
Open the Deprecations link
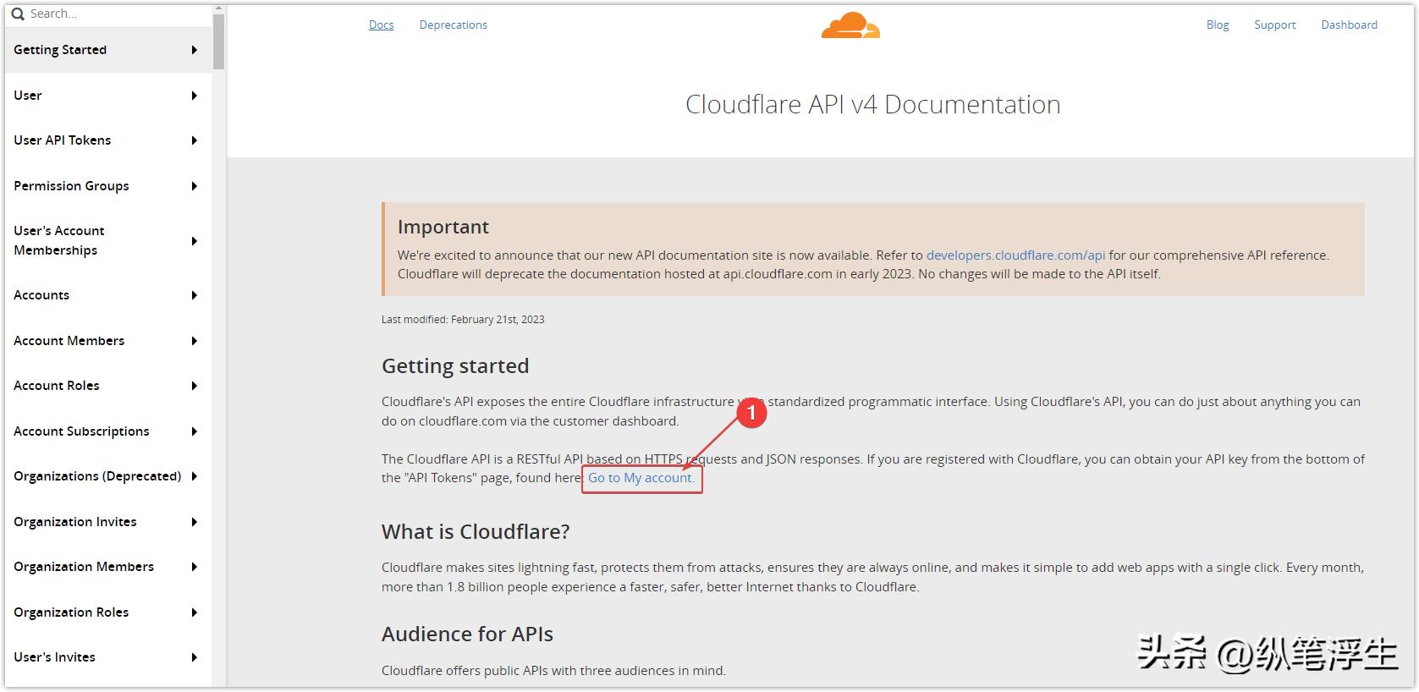click(x=454, y=25)
